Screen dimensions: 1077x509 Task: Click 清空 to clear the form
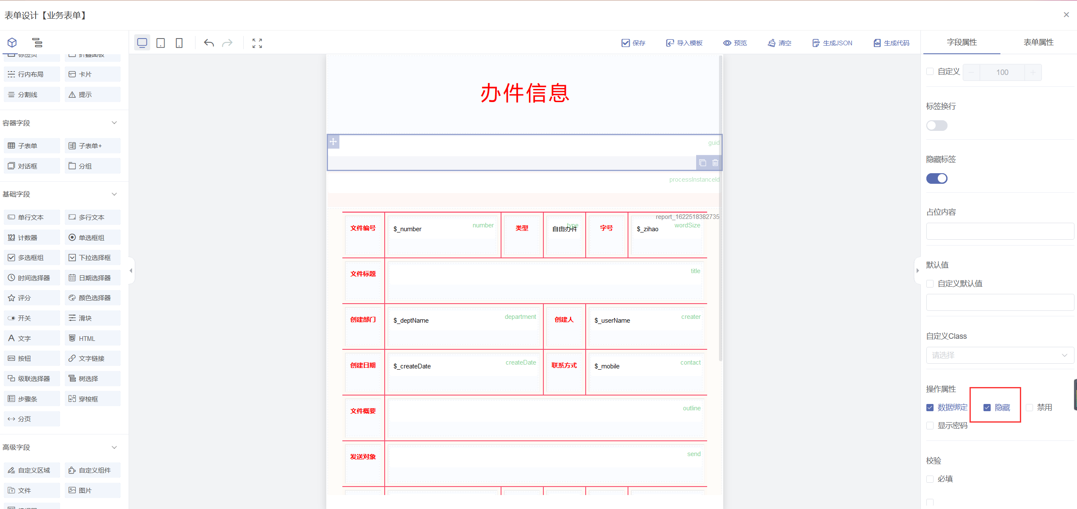tap(780, 43)
